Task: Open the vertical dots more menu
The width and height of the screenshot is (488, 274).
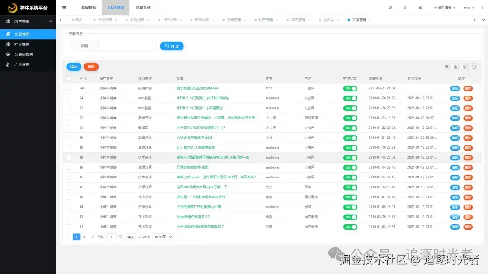Action: 483,8
